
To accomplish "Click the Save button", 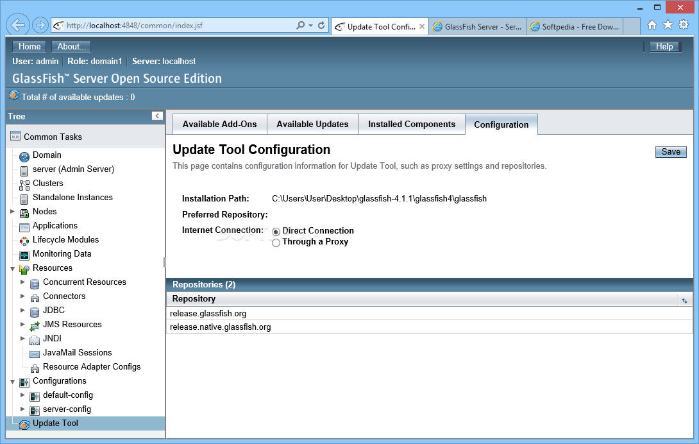I will (x=671, y=151).
